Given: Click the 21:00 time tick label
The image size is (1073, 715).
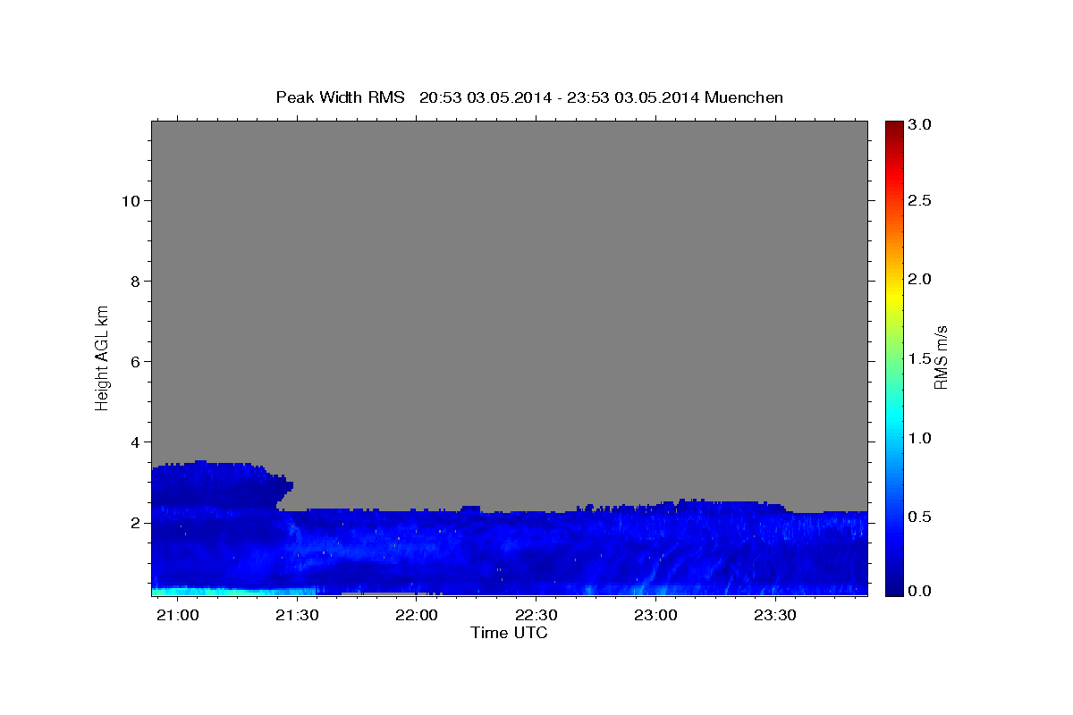Looking at the screenshot, I should [x=177, y=616].
